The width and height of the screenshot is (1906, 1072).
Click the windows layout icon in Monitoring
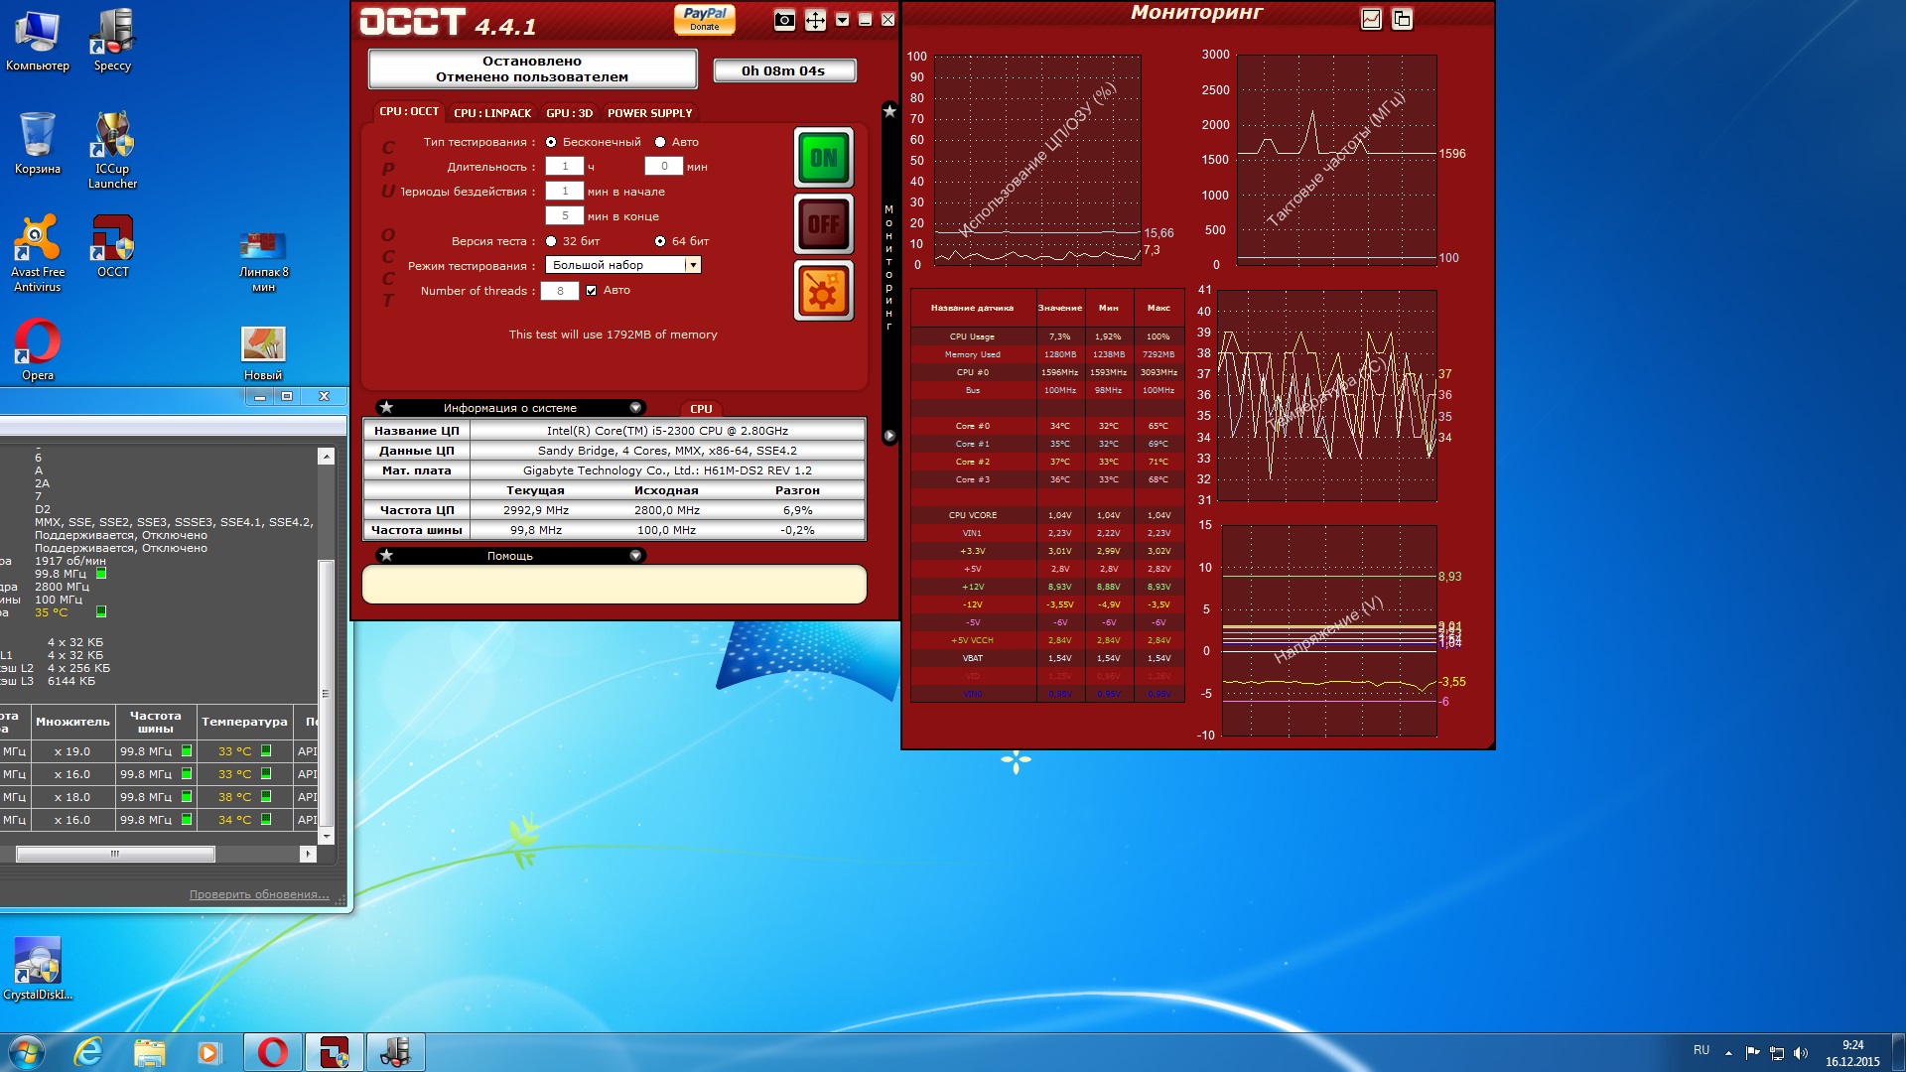tap(1402, 19)
